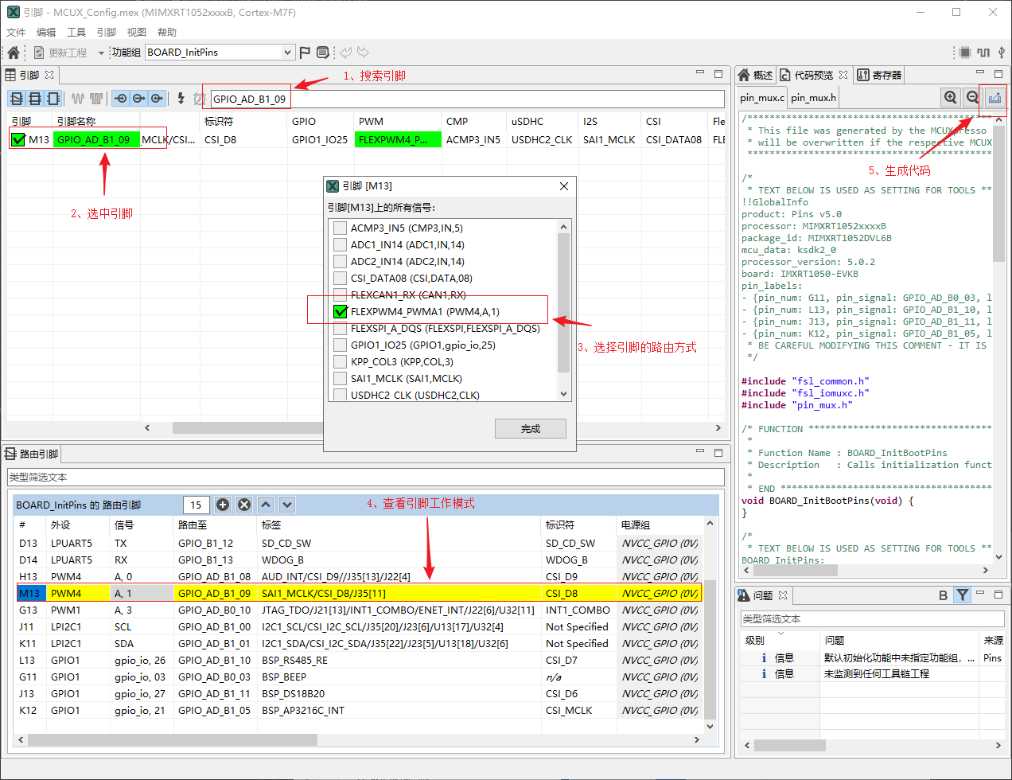
Task: Switch to the 寄存器 tab
Action: pos(880,75)
